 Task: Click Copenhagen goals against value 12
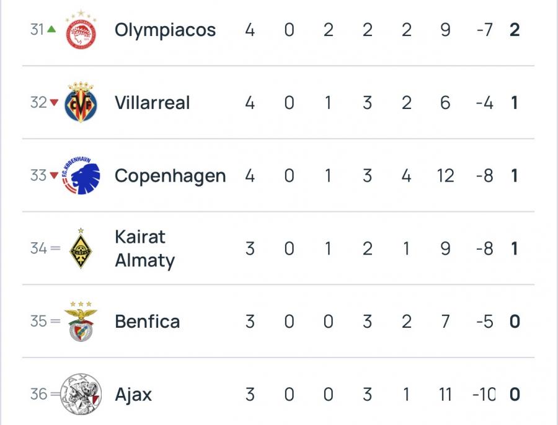445,176
